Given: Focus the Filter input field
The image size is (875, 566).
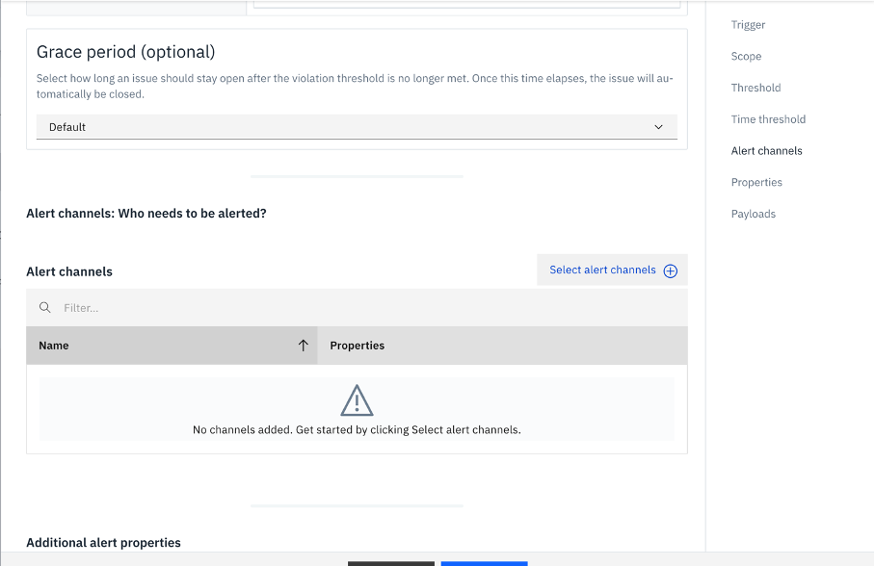Looking at the screenshot, I should tap(366, 308).
